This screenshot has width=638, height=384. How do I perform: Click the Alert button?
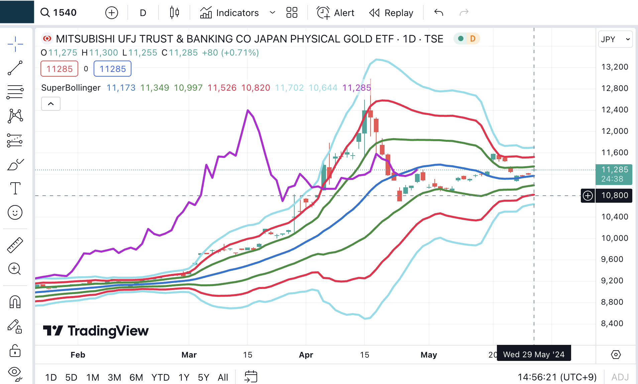pos(335,13)
